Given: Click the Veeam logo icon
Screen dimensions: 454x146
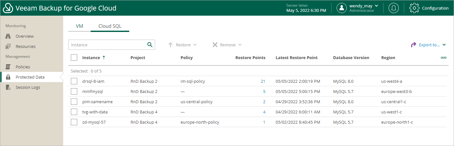Looking at the screenshot, I should coord(8,8).
